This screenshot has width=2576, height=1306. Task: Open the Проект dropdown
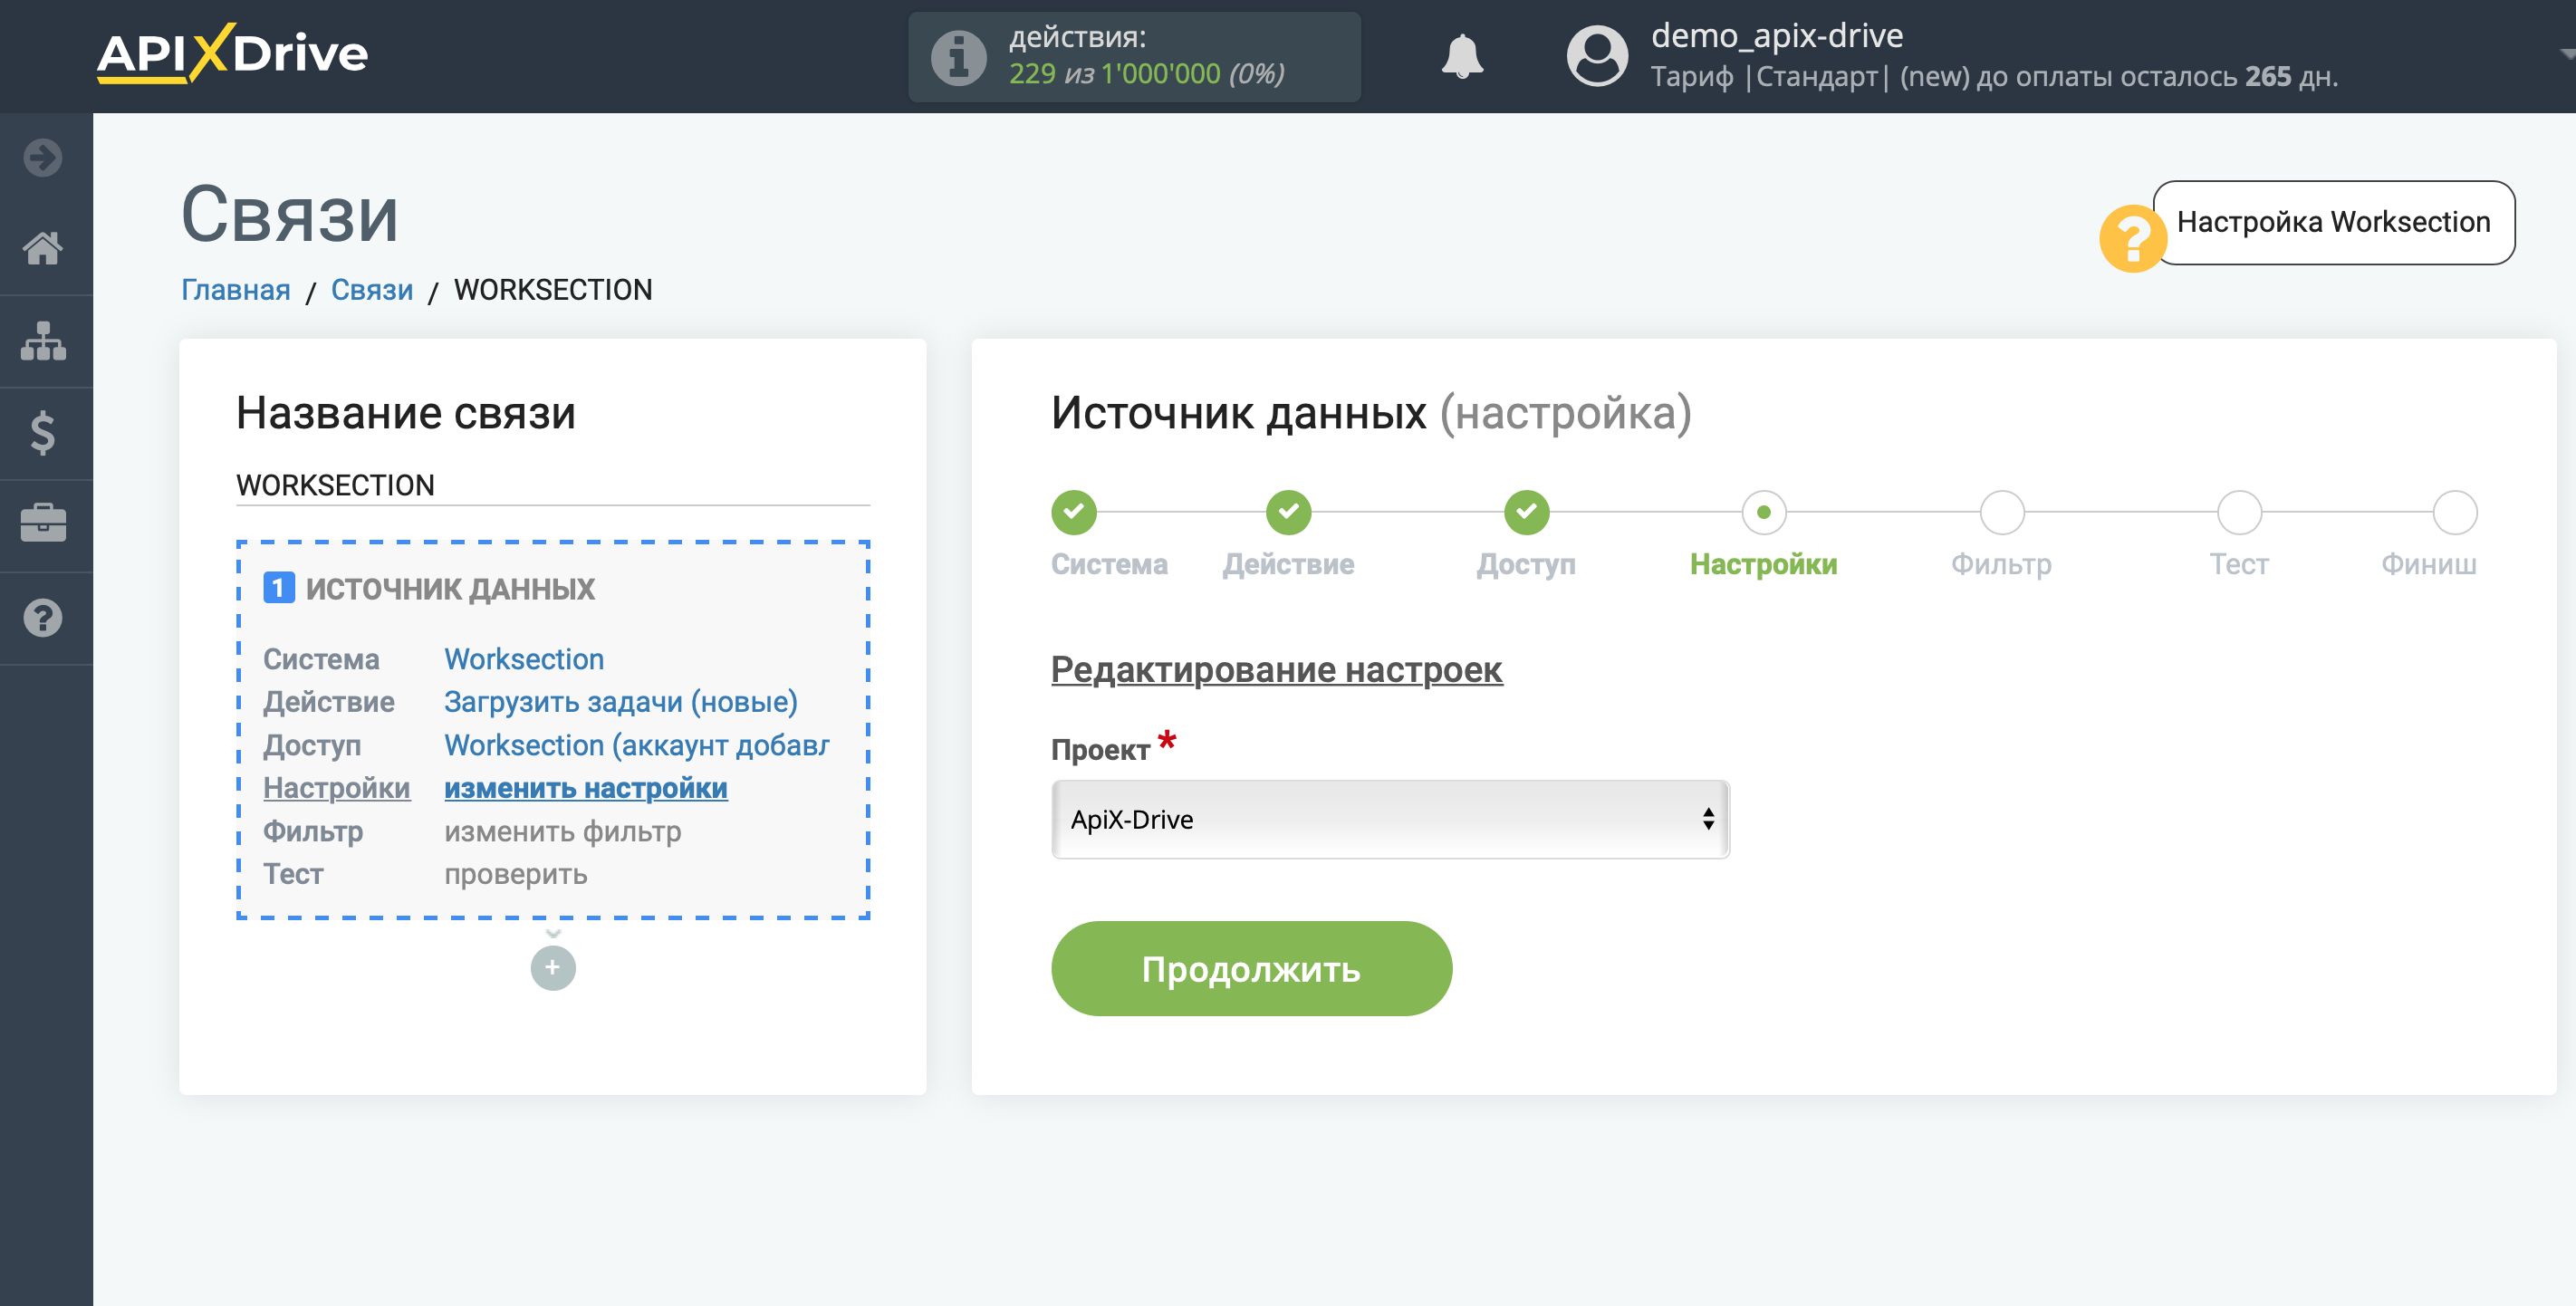click(x=1390, y=819)
